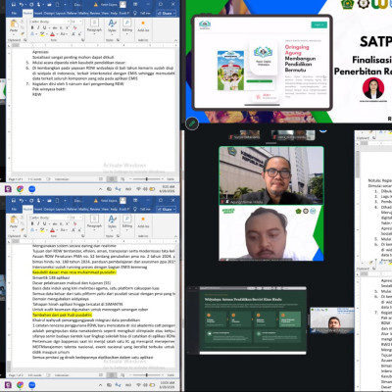The height and width of the screenshot is (392, 392).
Task: Click the green annotate pencil button
Action: [x=192, y=123]
